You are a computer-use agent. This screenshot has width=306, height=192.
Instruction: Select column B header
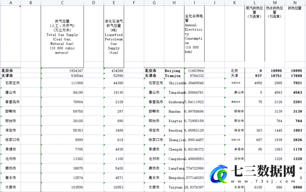(x=31, y=3)
